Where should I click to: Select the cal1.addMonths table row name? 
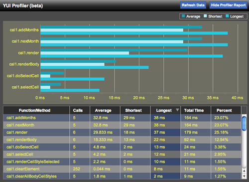click(21, 118)
